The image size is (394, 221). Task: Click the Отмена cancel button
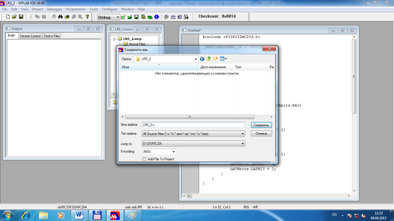(x=261, y=134)
